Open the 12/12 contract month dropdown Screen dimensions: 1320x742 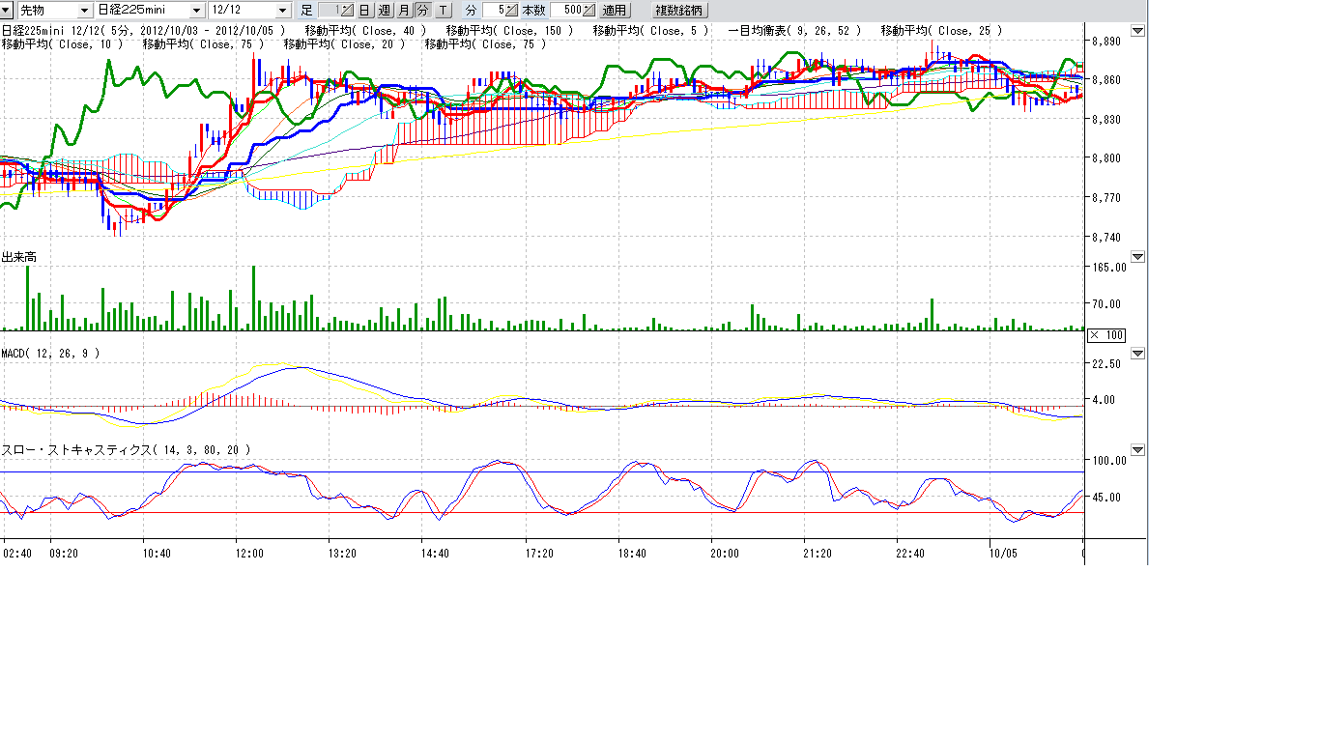282,11
